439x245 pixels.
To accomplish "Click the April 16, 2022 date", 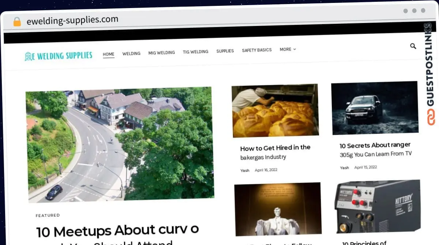I will point(266,170).
